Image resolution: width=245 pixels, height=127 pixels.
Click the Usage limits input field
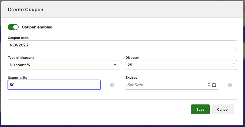click(54, 85)
